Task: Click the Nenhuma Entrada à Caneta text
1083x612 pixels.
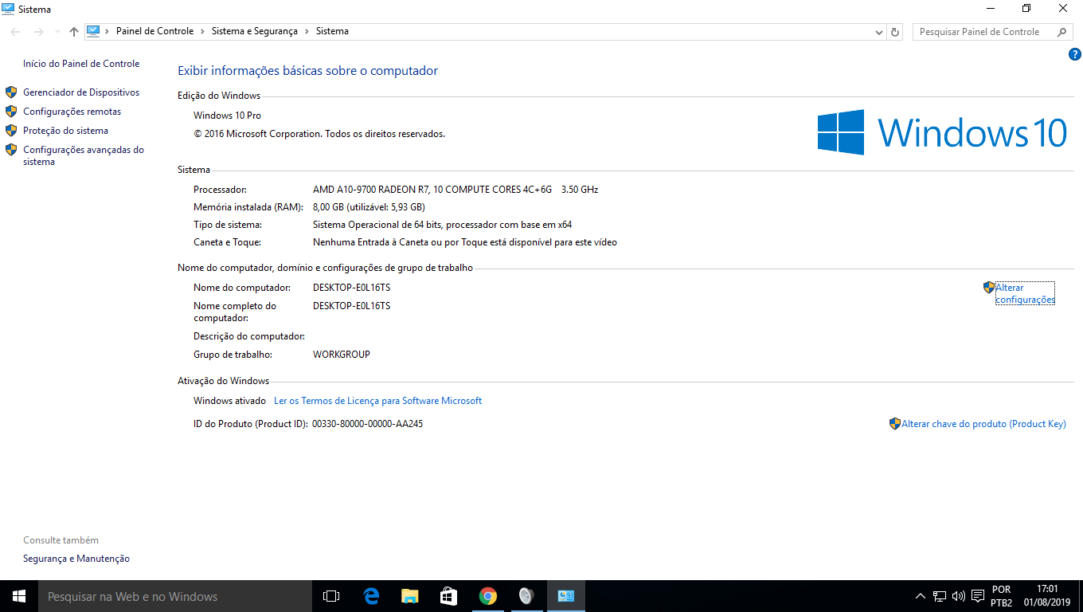Action: coord(465,242)
